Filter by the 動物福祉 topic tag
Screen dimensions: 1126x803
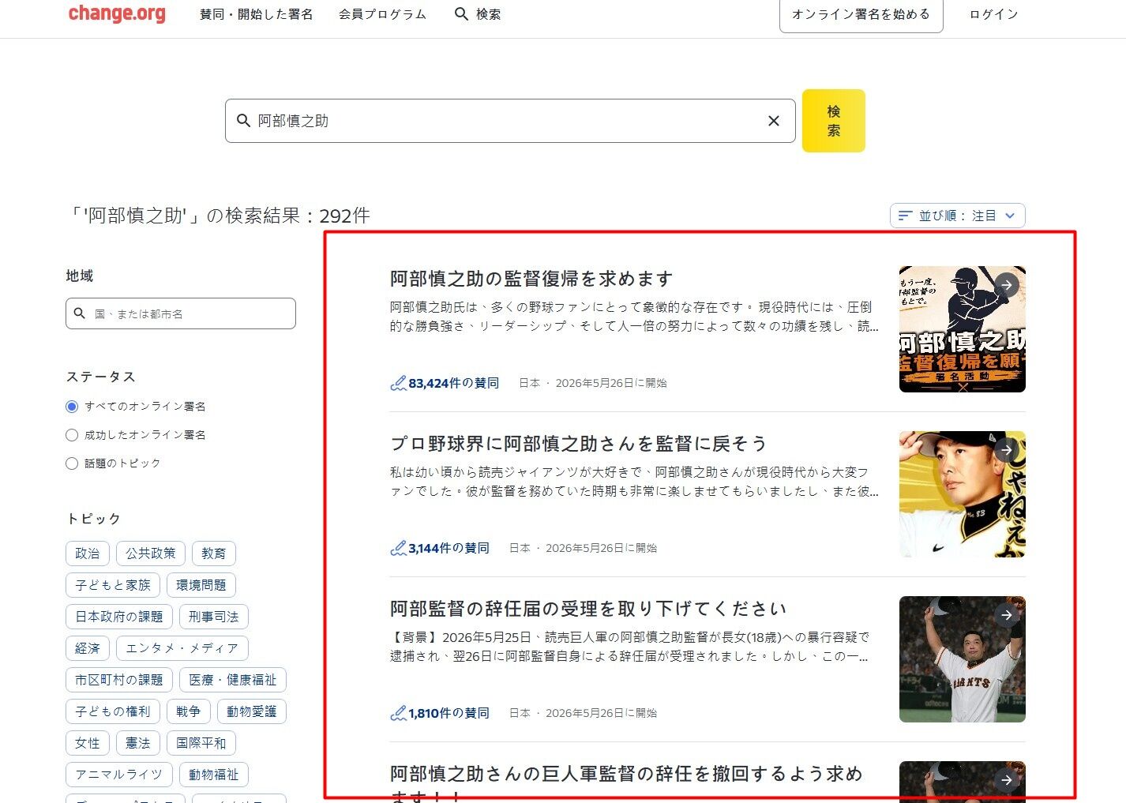214,775
